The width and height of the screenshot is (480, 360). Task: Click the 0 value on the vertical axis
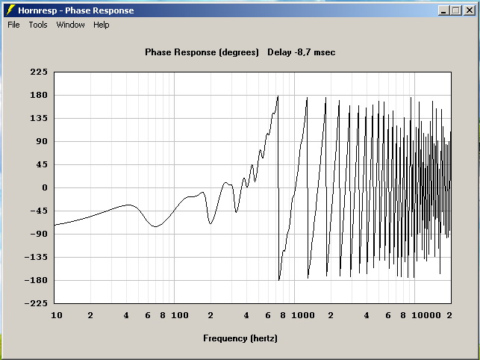tap(45, 187)
